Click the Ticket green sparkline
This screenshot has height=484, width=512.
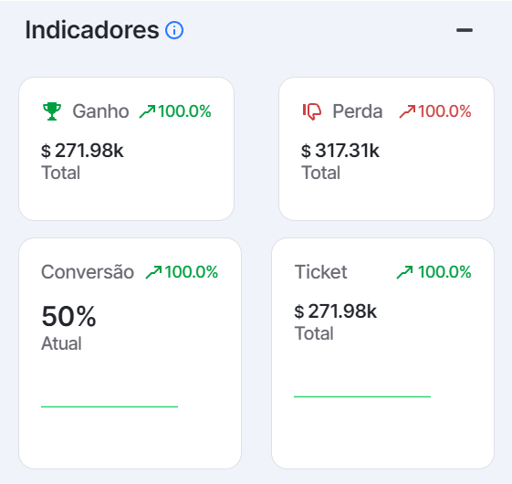click(x=362, y=396)
